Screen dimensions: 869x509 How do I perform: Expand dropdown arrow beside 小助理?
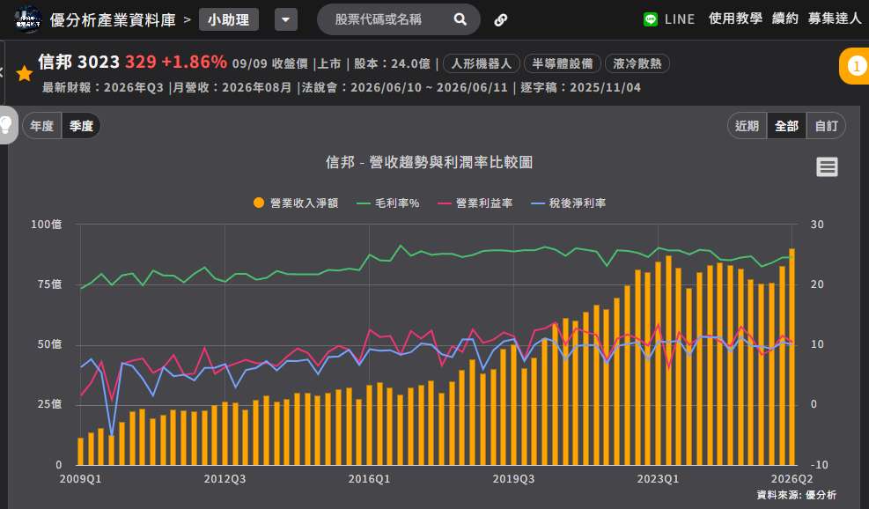click(x=286, y=20)
